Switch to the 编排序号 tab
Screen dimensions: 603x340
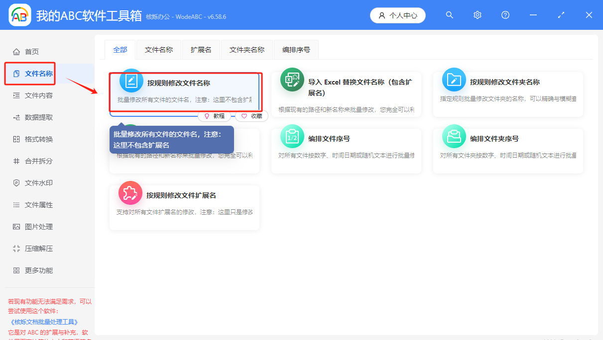[296, 49]
